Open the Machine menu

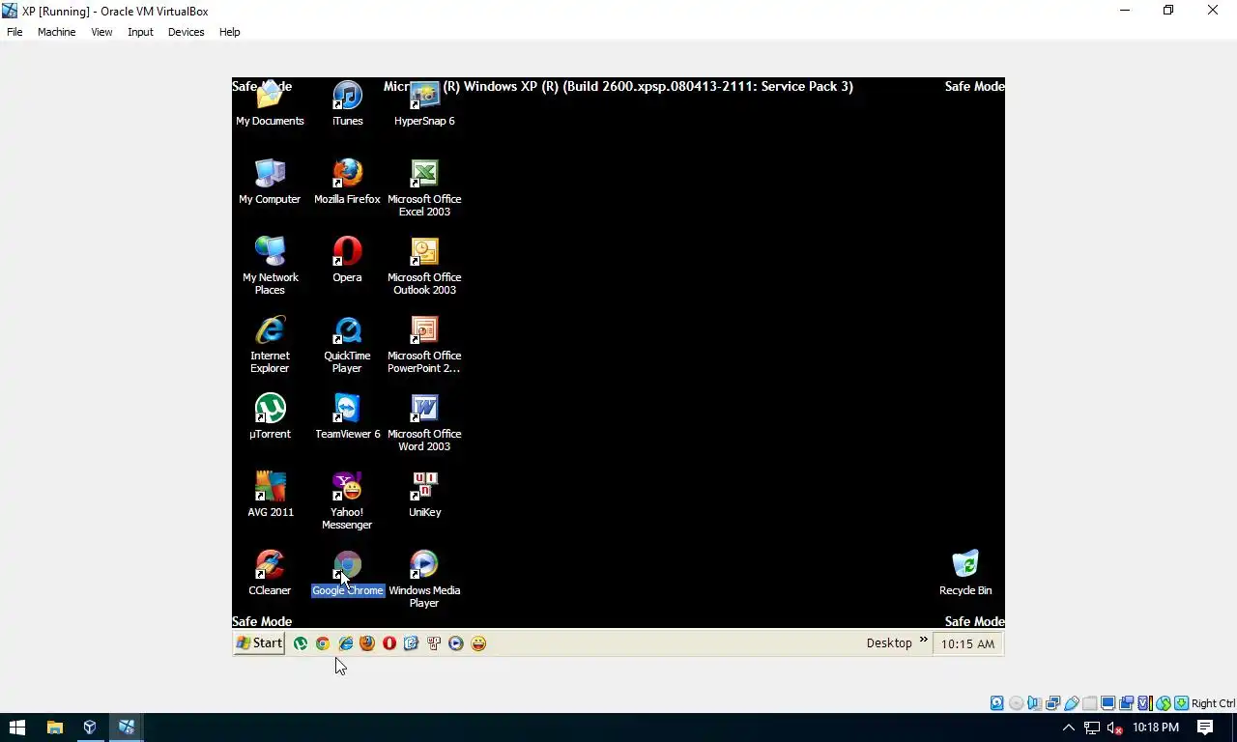56,32
